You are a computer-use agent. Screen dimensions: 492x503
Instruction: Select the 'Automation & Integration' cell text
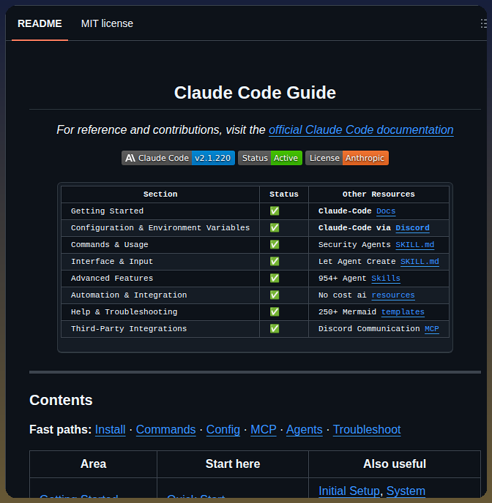pos(129,295)
